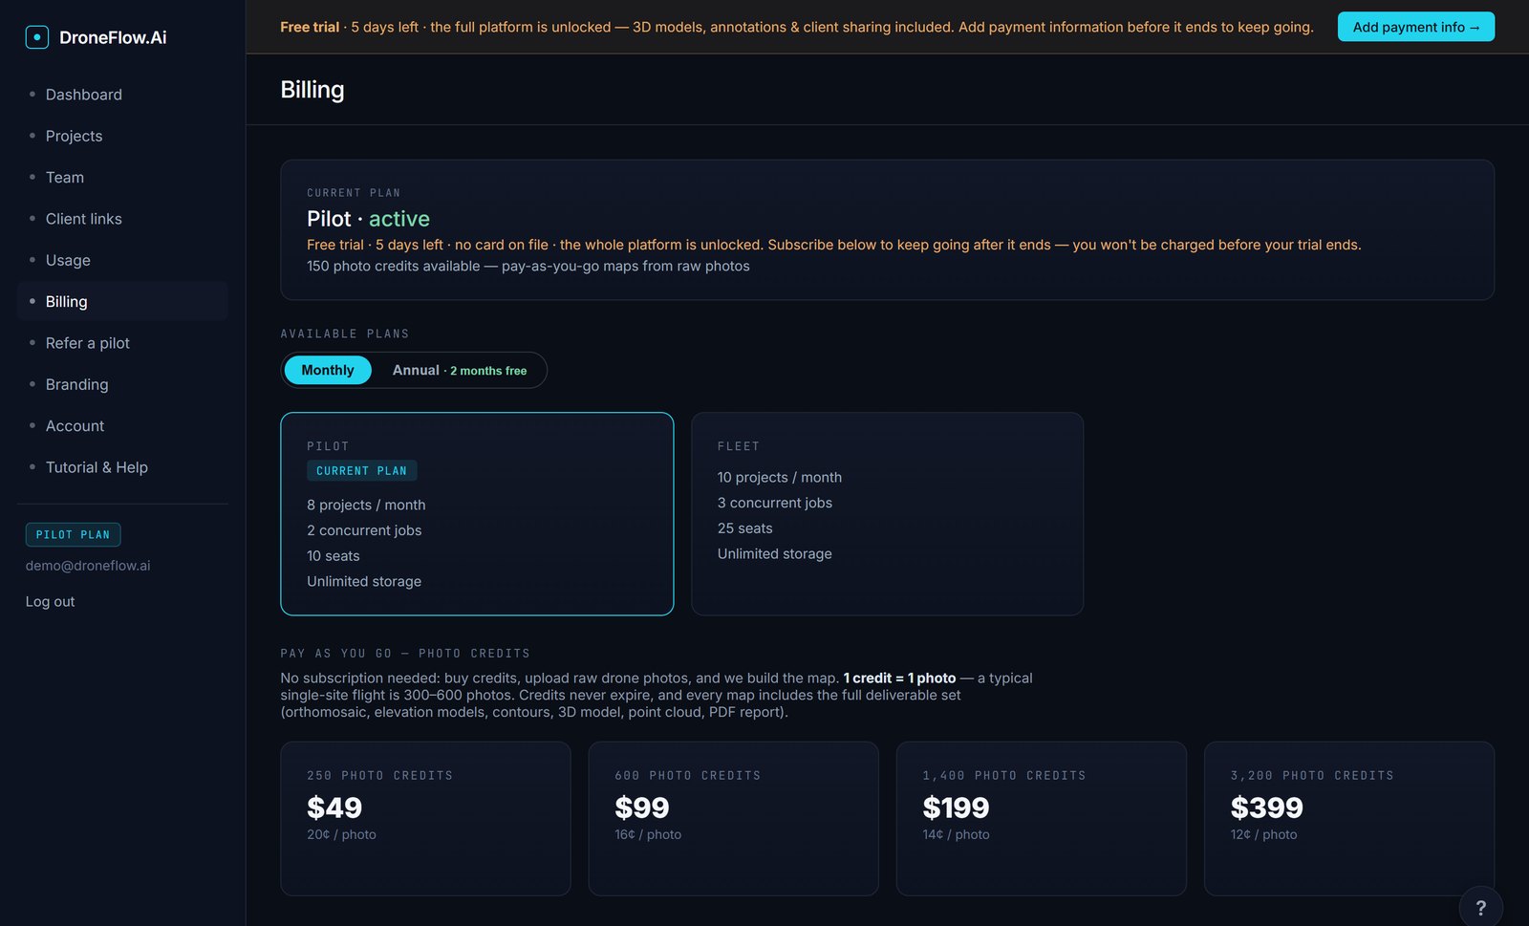
Task: Click the 'Pilot · active' plan title
Action: (x=368, y=219)
